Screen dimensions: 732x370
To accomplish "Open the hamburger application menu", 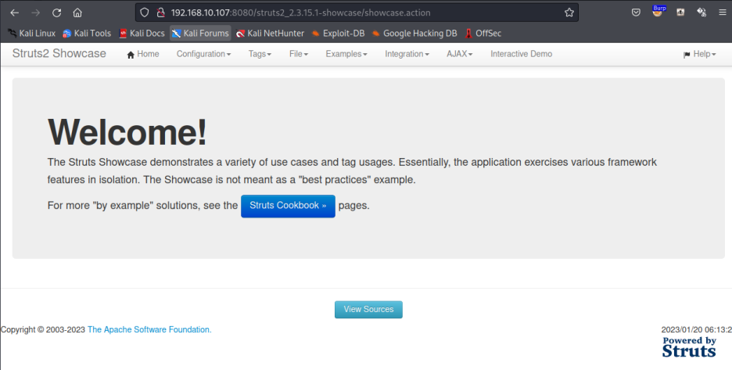I will 722,13.
